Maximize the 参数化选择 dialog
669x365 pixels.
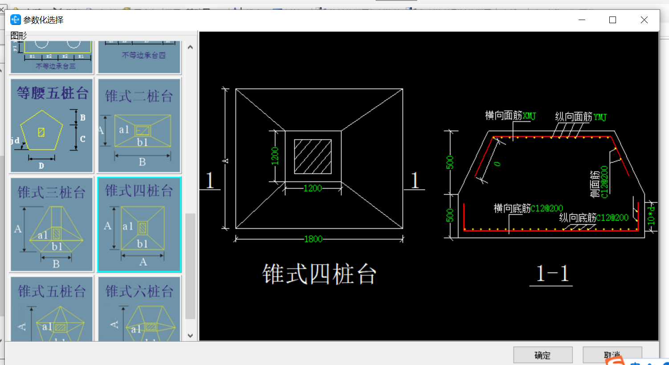coord(612,20)
